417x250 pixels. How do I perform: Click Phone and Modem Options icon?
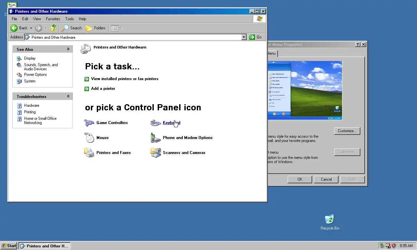[155, 138]
